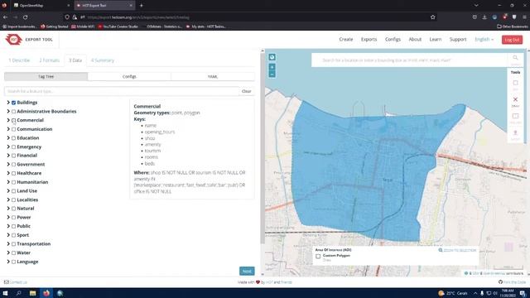Image resolution: width=530 pixels, height=298 pixels.
Task: Expand the Financial tree node
Action: 8,156
